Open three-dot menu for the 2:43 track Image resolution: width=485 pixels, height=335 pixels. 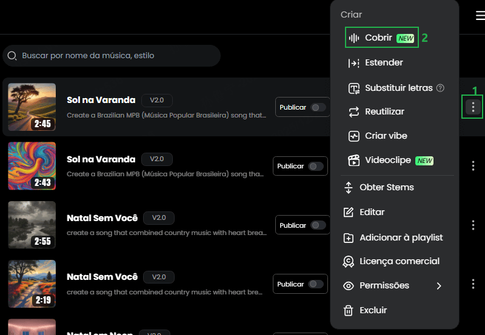[x=473, y=166]
